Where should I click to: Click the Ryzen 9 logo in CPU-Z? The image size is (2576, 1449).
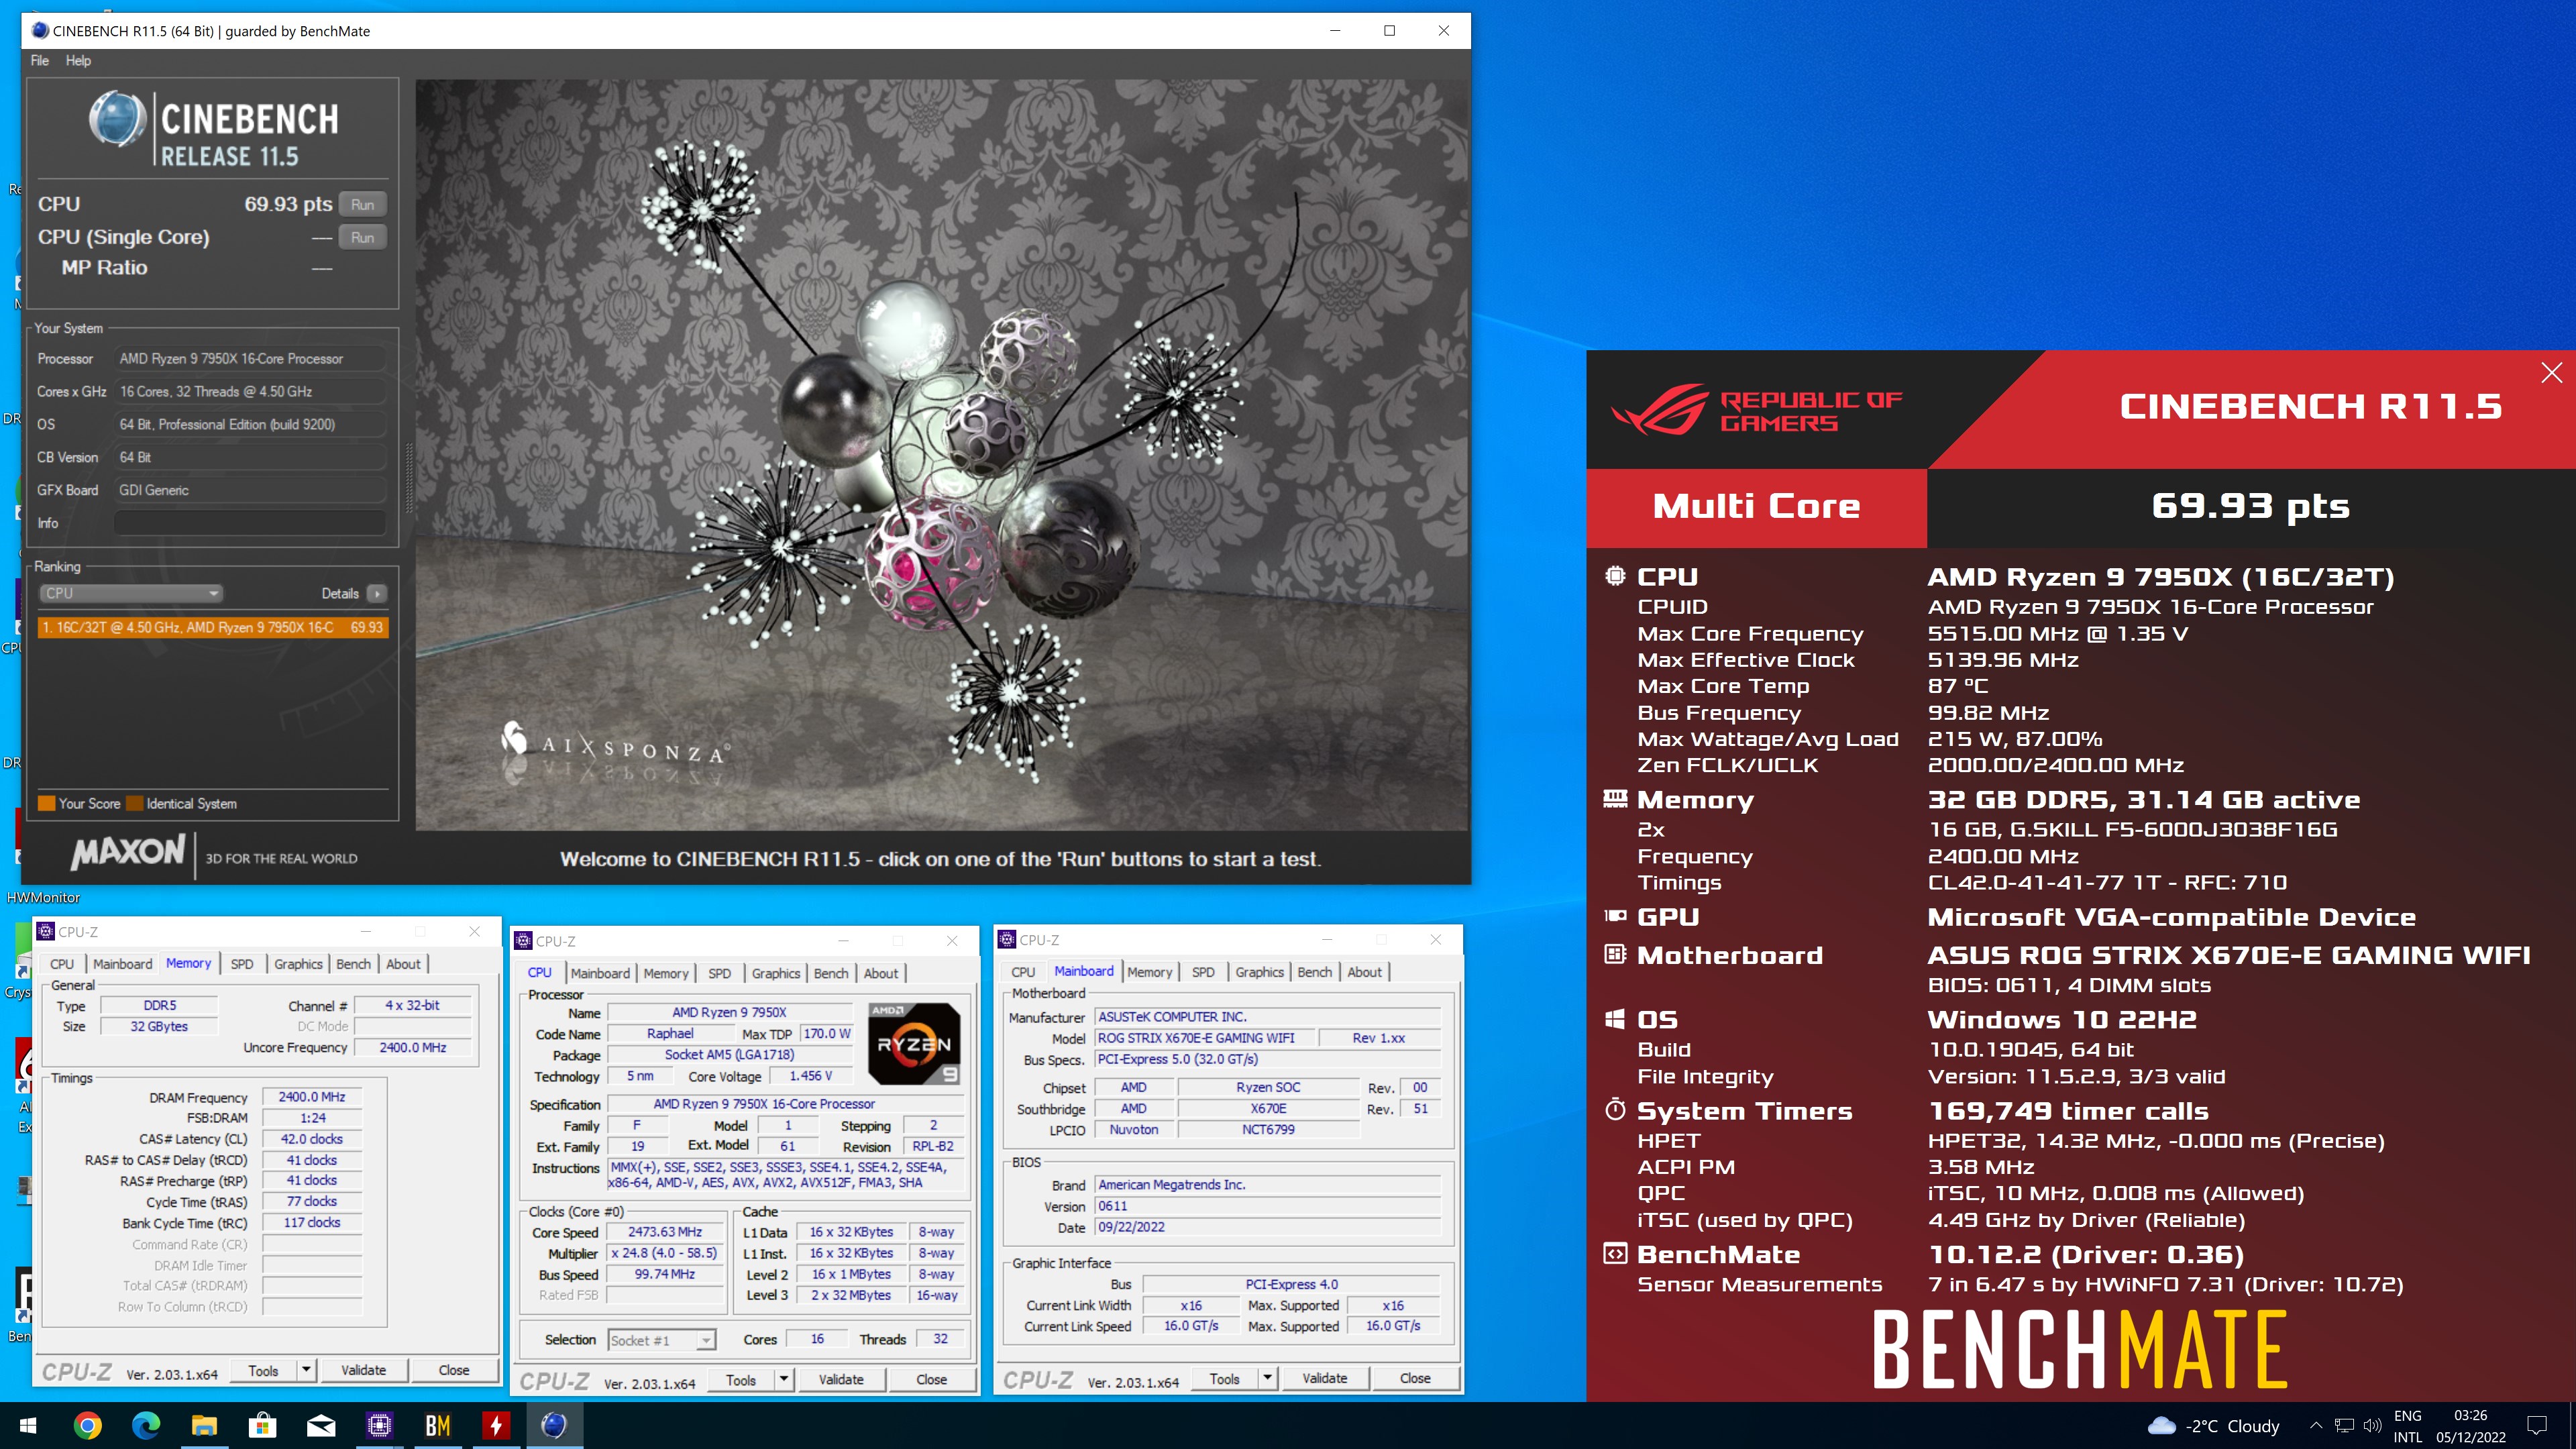[x=914, y=1043]
